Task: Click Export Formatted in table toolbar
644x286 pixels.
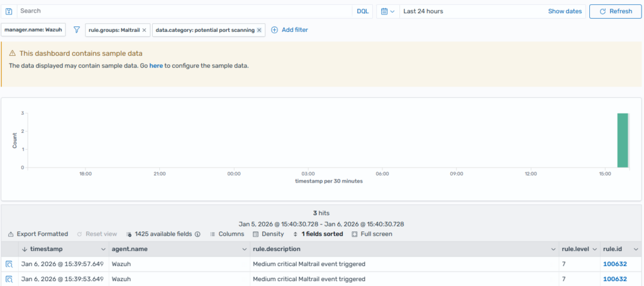Action: point(38,234)
